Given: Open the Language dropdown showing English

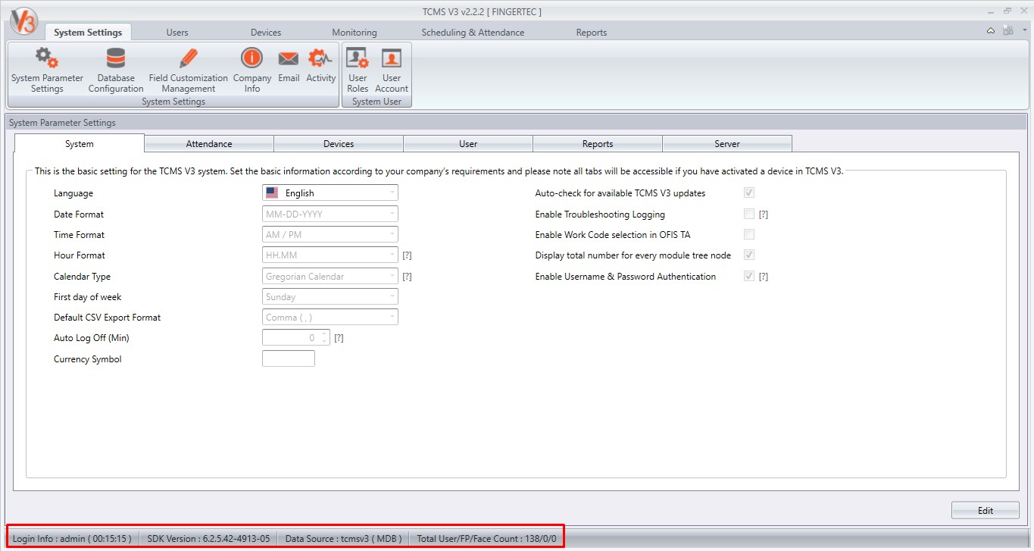Looking at the screenshot, I should coord(330,193).
